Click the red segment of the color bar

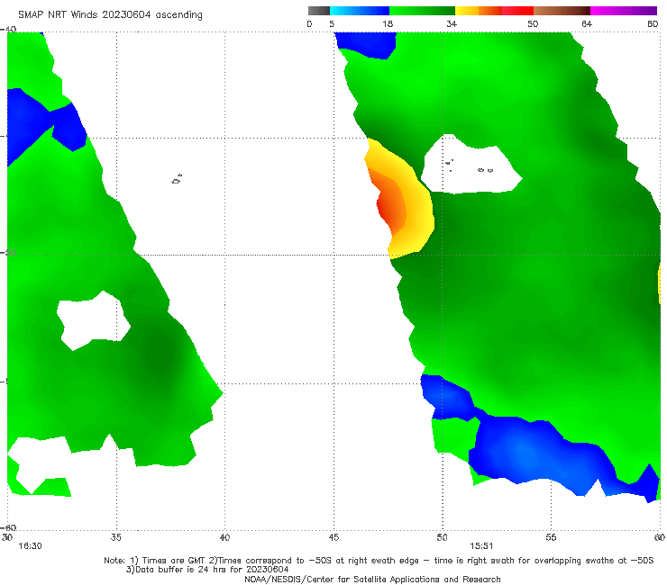pyautogui.click(x=517, y=11)
